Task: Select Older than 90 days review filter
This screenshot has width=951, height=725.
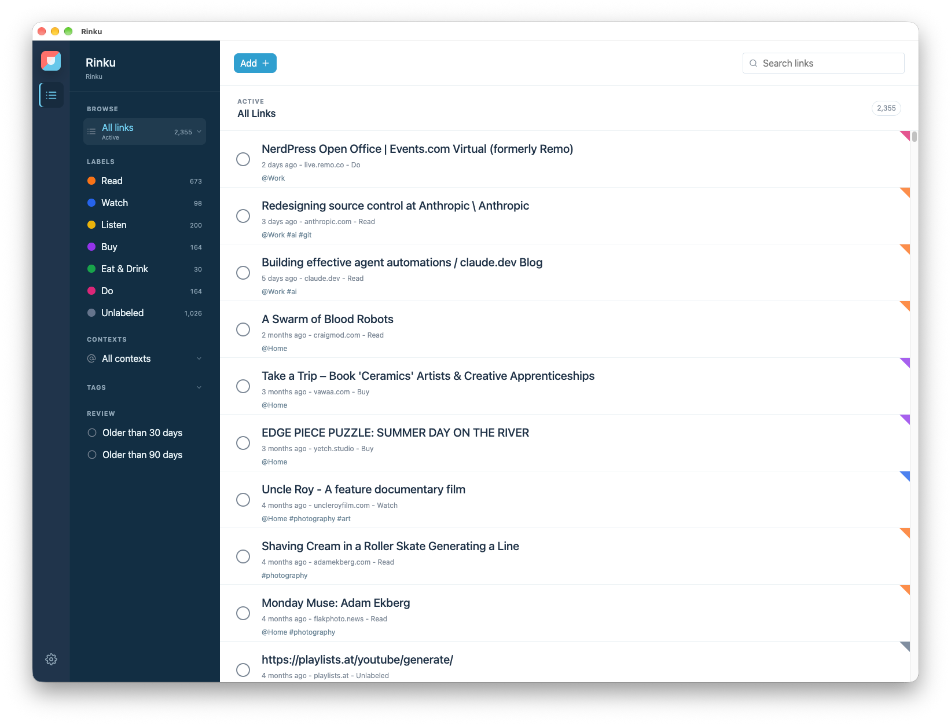Action: click(145, 455)
